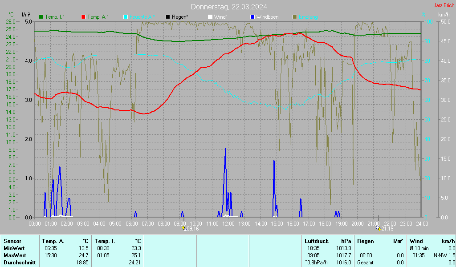Screen dimensions: 456x267
Task: Click the minimum time '06:35'
Action: [x=51, y=248]
